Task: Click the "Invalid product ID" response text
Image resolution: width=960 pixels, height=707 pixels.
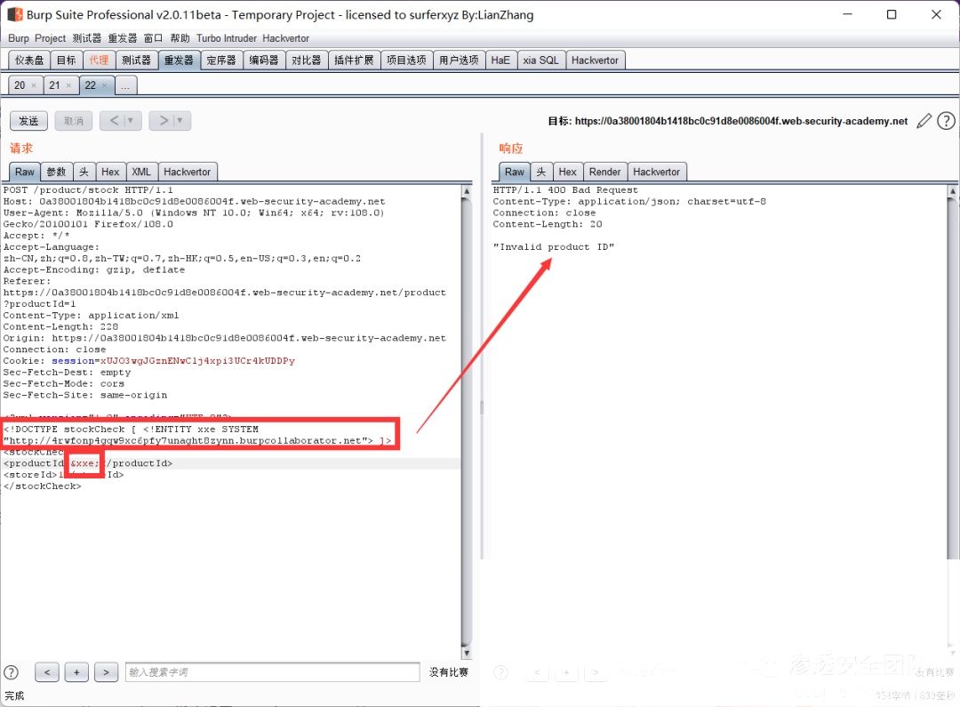Action: pos(554,247)
